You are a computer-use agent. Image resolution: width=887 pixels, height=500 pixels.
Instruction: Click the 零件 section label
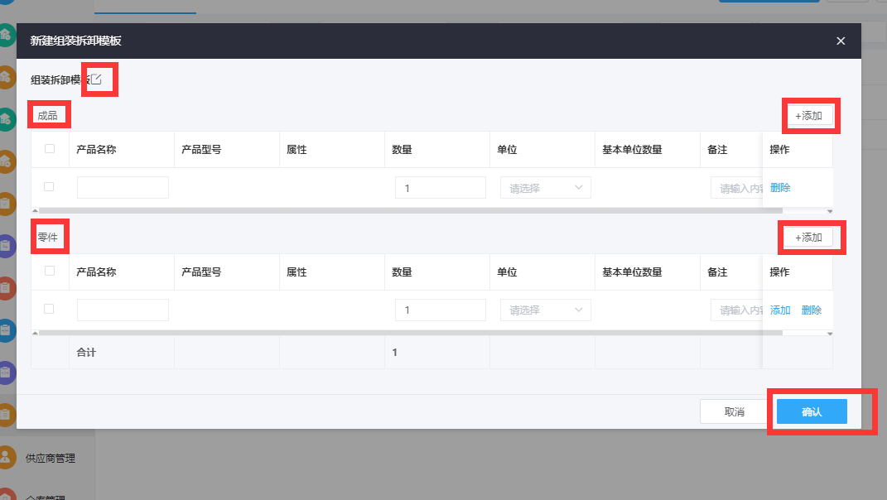47,237
